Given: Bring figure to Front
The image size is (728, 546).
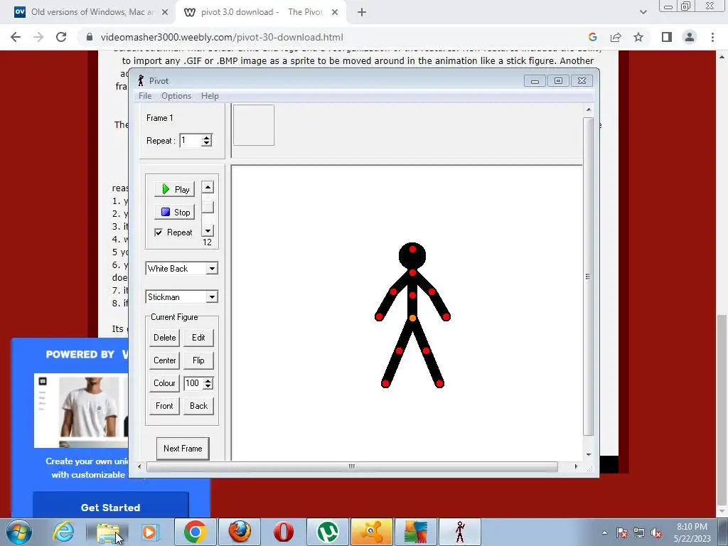Looking at the screenshot, I should (x=164, y=406).
